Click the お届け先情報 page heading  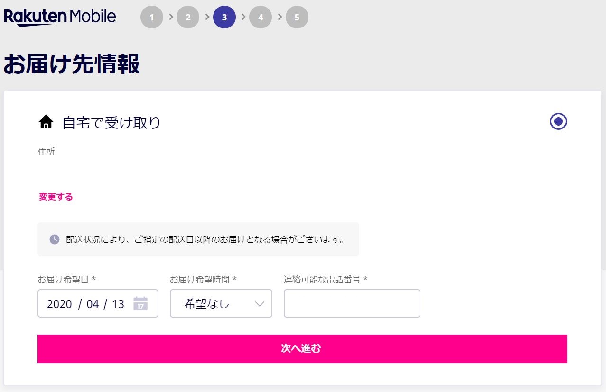72,64
